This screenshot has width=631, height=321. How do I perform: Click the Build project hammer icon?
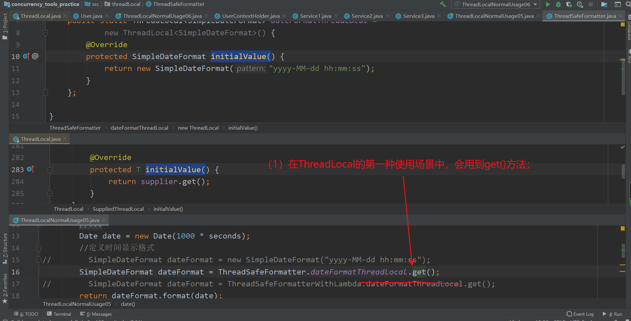tap(443, 4)
